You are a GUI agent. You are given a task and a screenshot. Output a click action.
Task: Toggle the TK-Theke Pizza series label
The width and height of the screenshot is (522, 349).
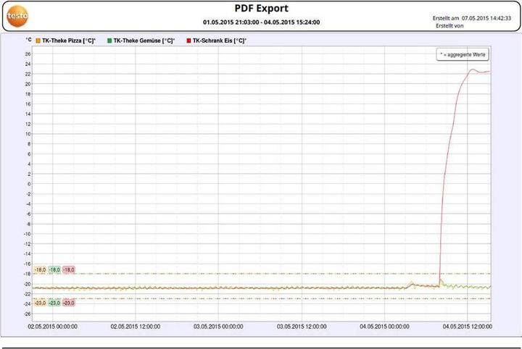coord(68,41)
